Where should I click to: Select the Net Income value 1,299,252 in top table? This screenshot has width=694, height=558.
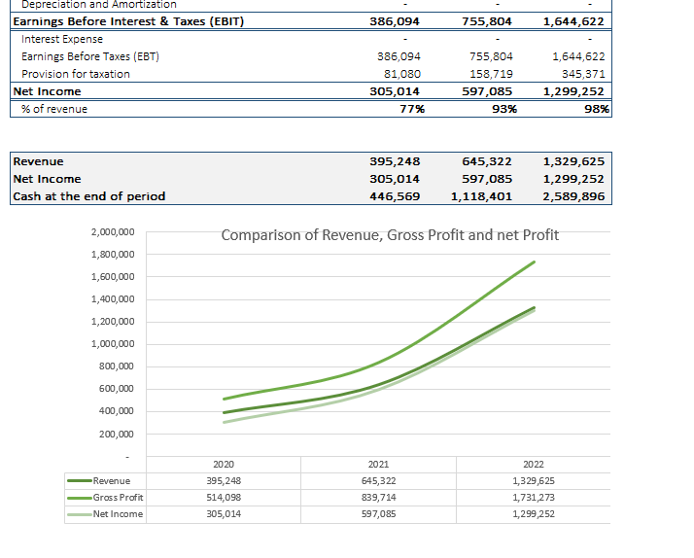[x=573, y=91]
